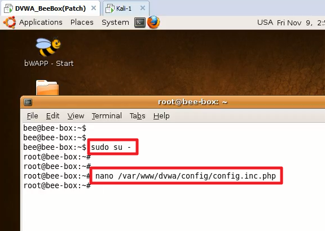This screenshot has width=325, height=231.
Task: Open the orange folder on the desktop
Action: click(x=47, y=87)
